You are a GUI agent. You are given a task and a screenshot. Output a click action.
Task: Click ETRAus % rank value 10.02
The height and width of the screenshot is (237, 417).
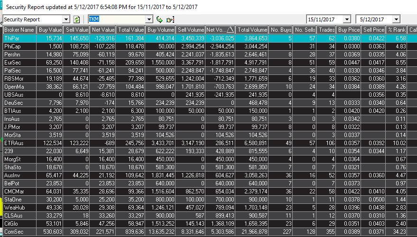pyautogui.click(x=400, y=143)
